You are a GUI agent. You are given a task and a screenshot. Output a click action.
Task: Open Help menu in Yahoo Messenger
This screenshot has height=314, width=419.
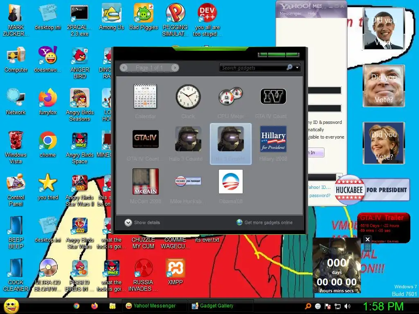pyautogui.click(x=312, y=13)
